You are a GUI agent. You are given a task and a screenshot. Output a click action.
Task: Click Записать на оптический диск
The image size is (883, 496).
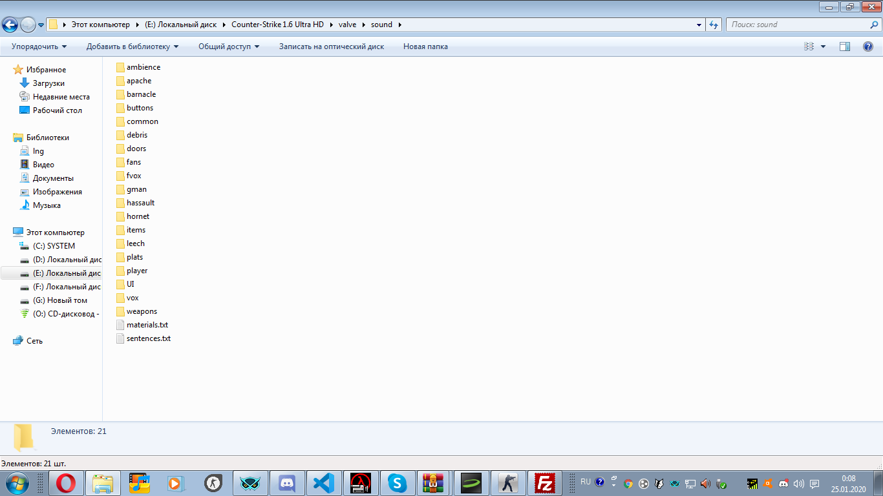[332, 46]
